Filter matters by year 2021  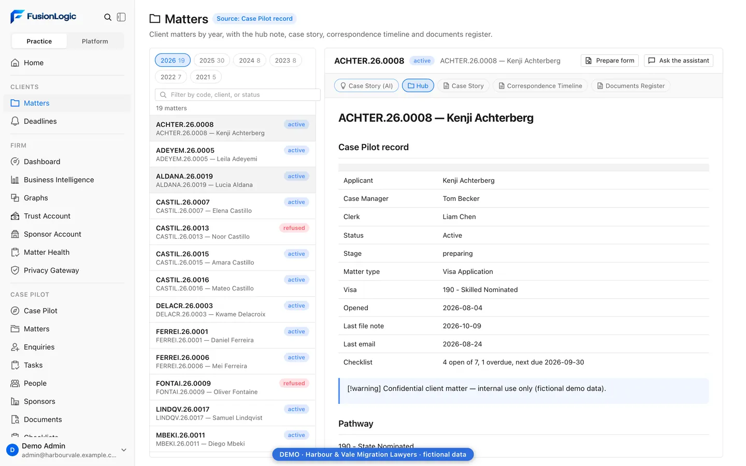tap(206, 77)
